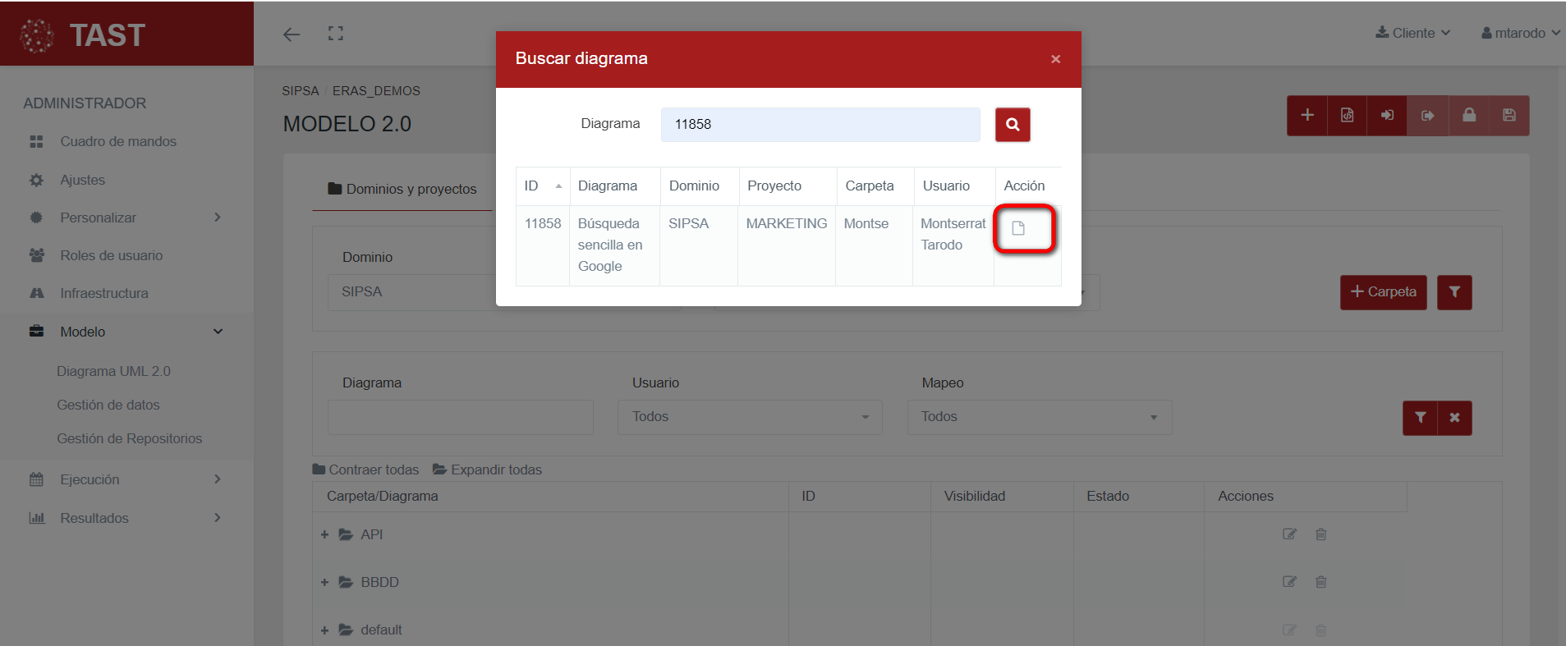
Task: Click the magnifier search button in dialog
Action: [1013, 125]
